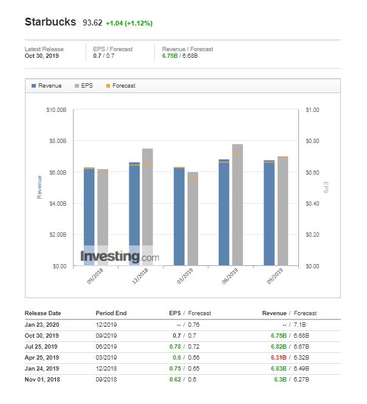This screenshot has width=367, height=404.
Task: Click the $10.00B revenue axis label
Action: point(57,110)
